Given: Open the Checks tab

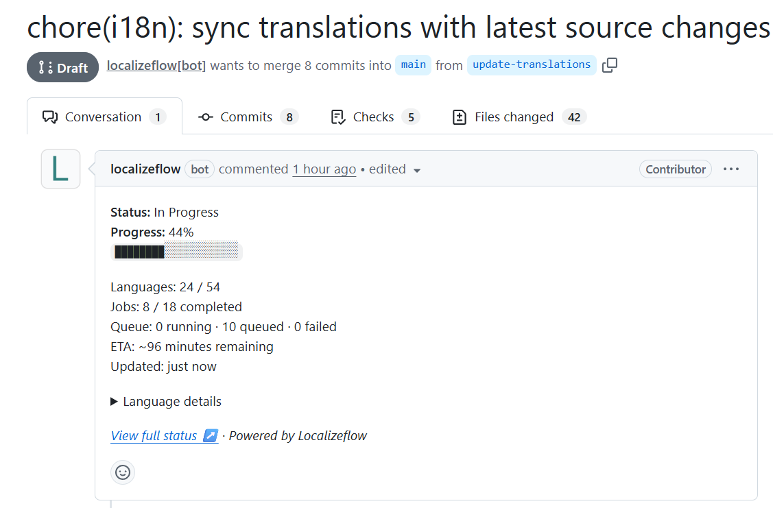Looking at the screenshot, I should click(374, 117).
